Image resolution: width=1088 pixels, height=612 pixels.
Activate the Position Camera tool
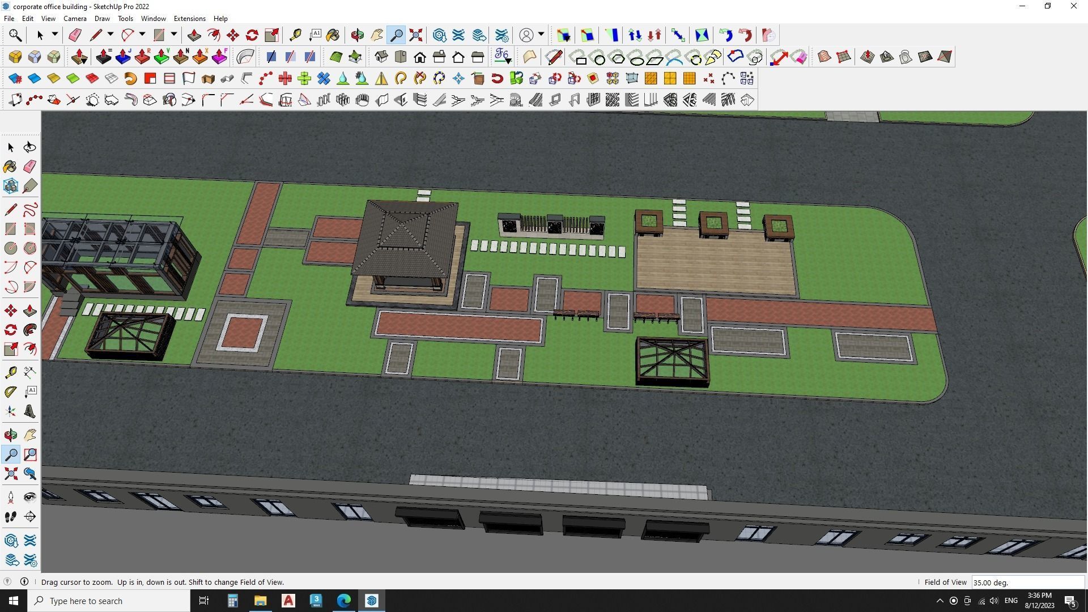click(11, 498)
